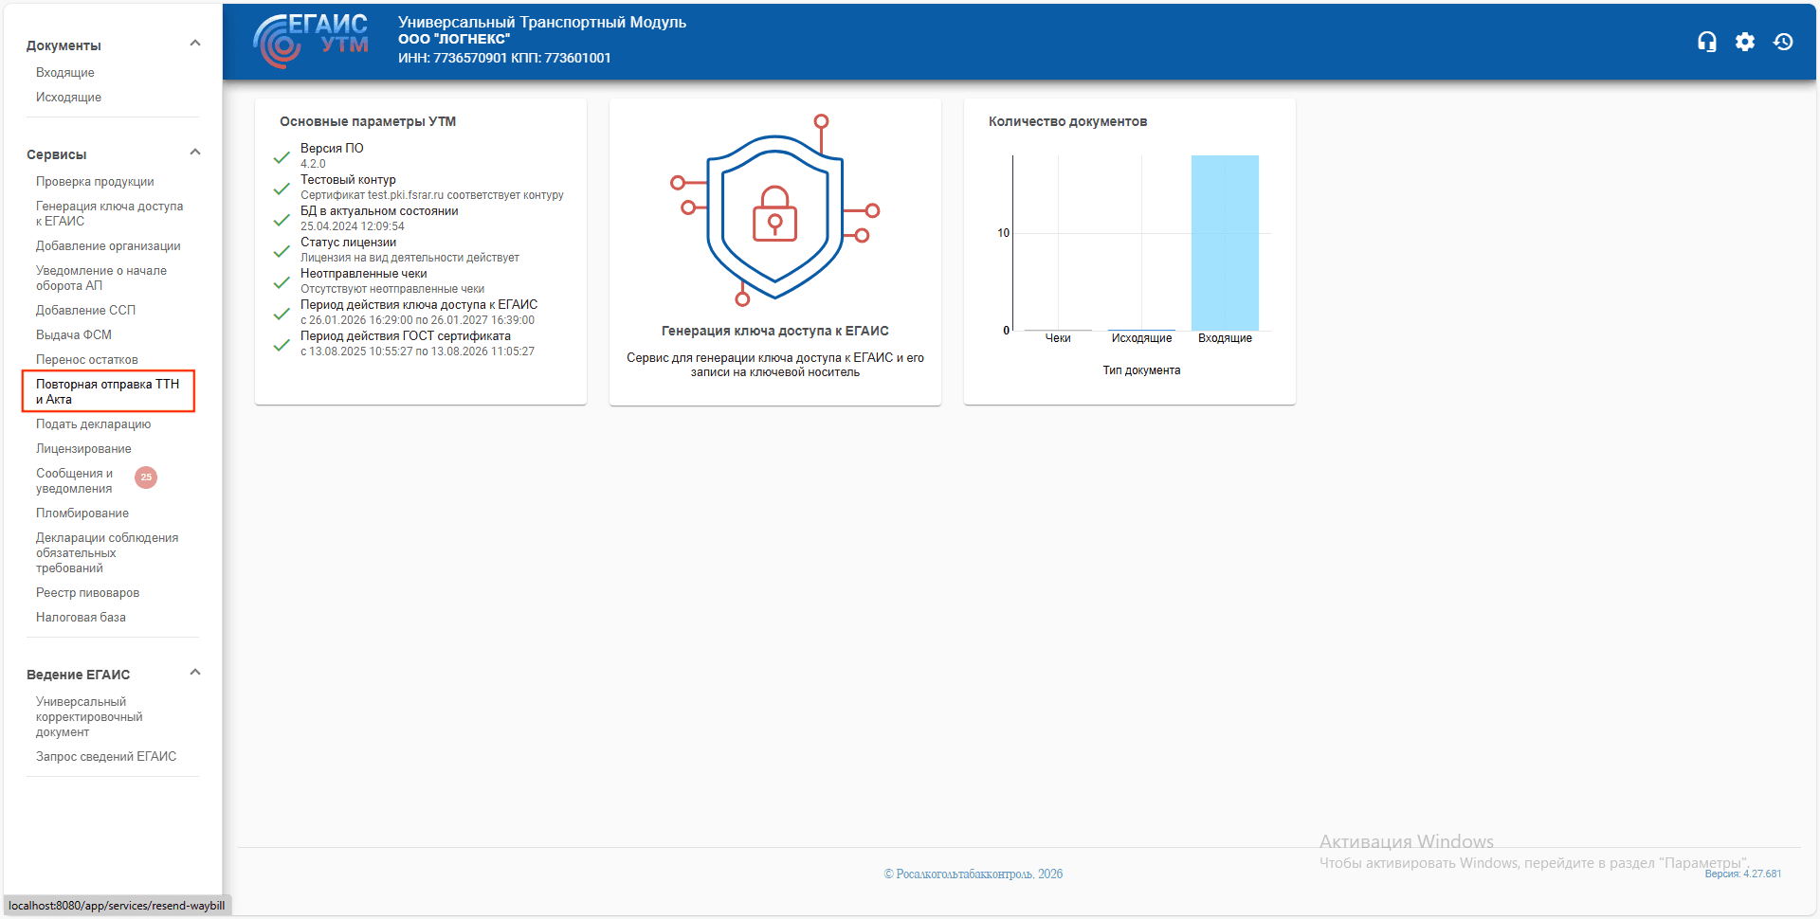Click the 25 notifications badge

click(x=146, y=478)
